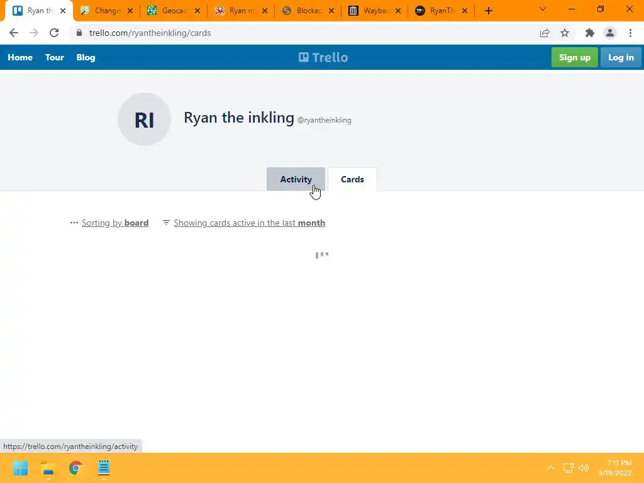Show hidden system tray icons

pyautogui.click(x=551, y=468)
